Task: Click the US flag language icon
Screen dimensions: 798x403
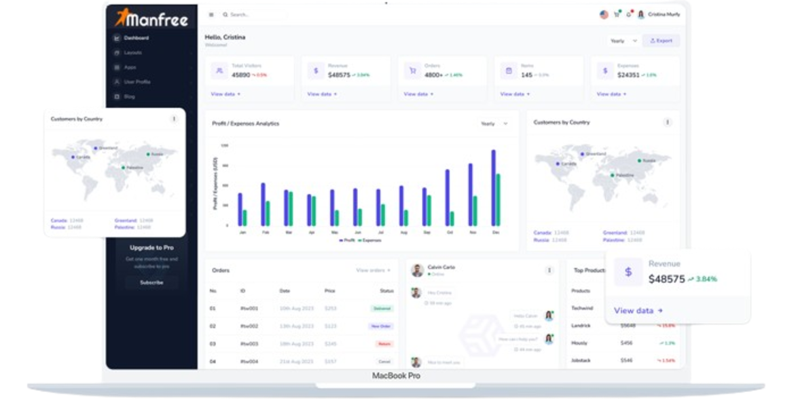Action: (x=604, y=14)
